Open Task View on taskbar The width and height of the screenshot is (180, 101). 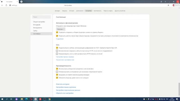(x=11, y=99)
